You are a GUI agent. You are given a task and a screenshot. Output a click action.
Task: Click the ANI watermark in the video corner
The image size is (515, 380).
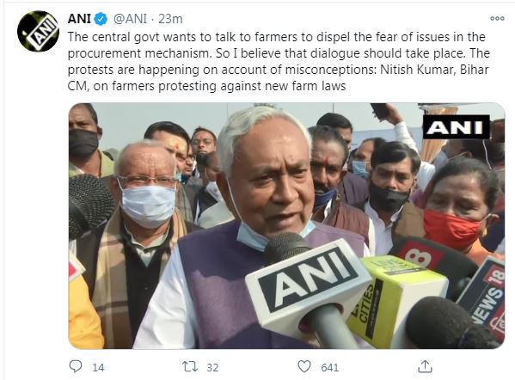[x=456, y=126]
